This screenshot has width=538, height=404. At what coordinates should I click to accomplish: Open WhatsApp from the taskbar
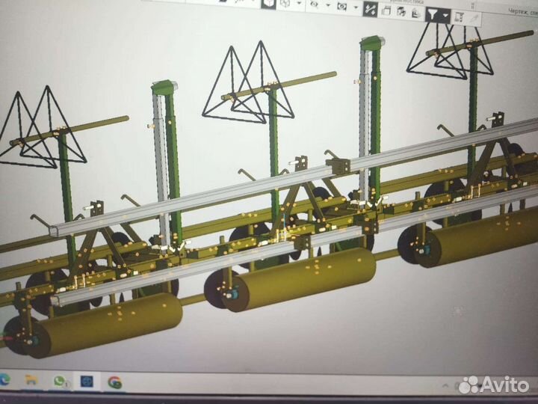coord(59,381)
